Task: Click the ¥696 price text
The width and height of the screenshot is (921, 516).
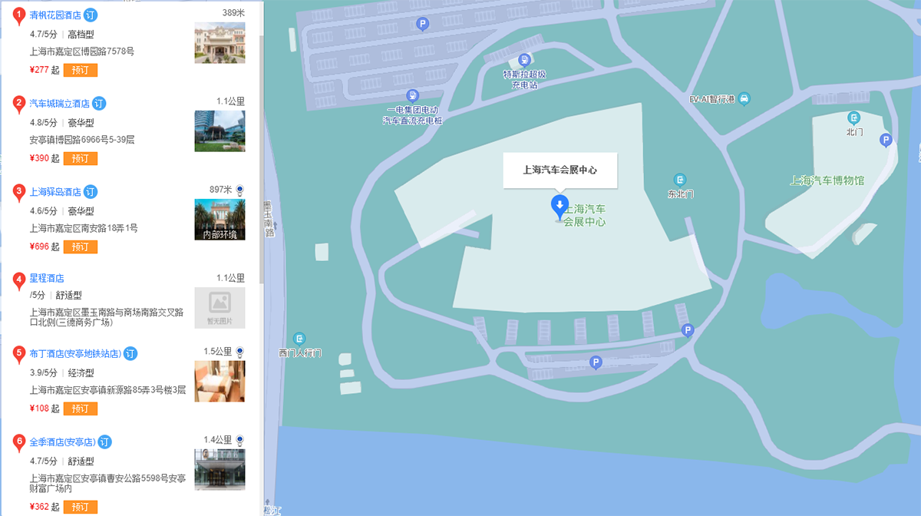Action: (39, 246)
